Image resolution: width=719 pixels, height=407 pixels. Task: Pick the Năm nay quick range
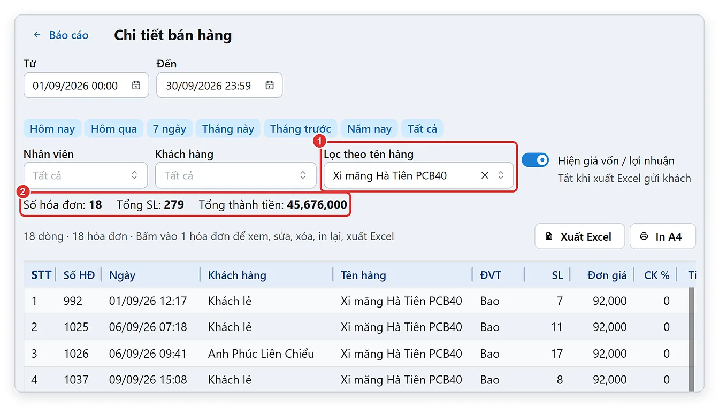tap(369, 129)
